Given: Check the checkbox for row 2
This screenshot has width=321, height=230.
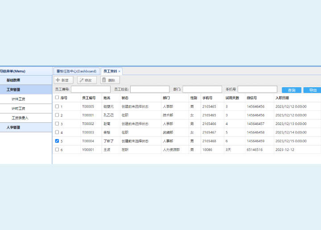Looking at the screenshot, I should coord(57,115).
